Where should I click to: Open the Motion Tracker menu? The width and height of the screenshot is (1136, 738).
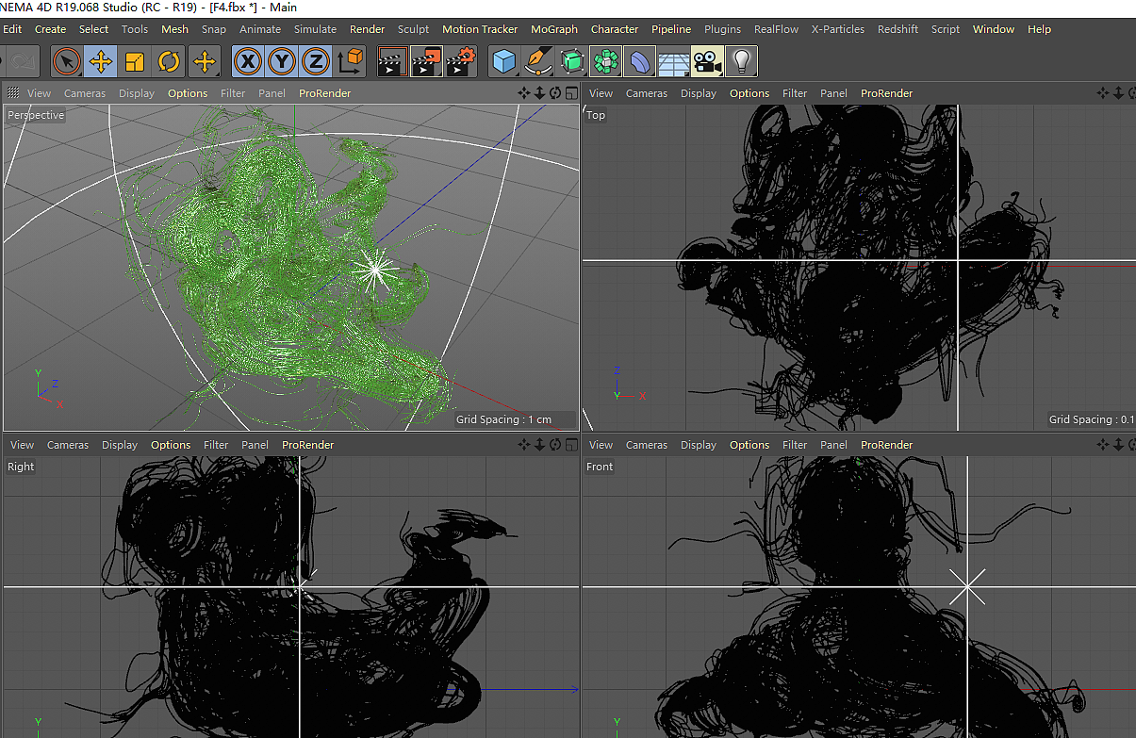(480, 29)
